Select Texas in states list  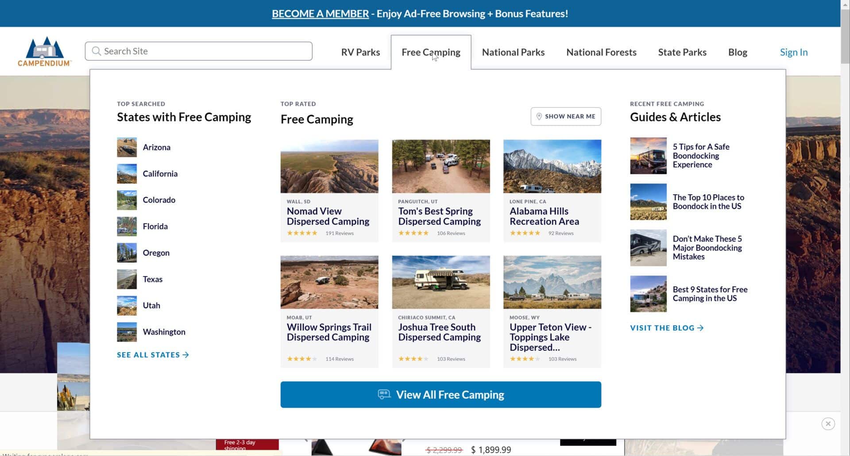click(x=152, y=279)
